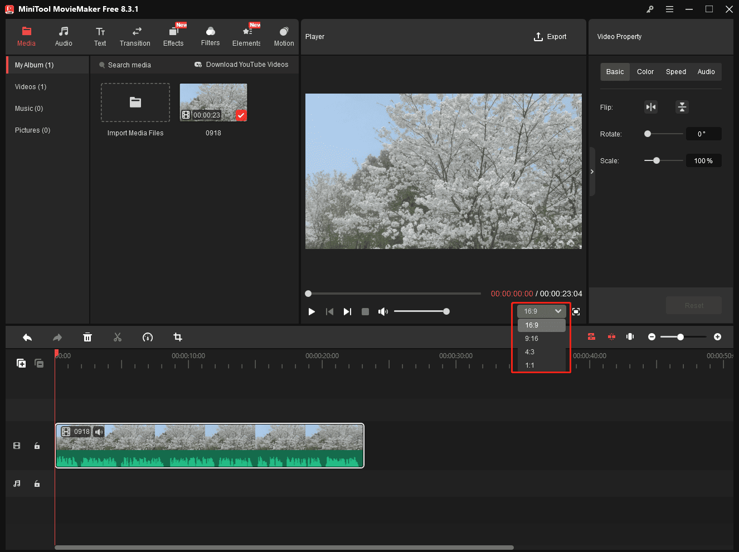Choose 1:1 aspect ratio from list

[529, 365]
